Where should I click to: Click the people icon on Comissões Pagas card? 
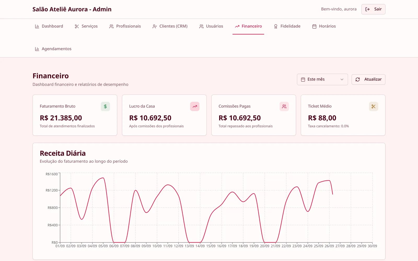point(284,106)
